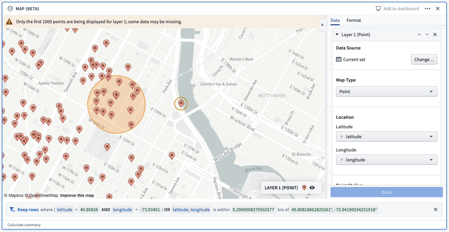Click the LAYER 1 (POINT) legend label
449x232 pixels.
point(281,188)
